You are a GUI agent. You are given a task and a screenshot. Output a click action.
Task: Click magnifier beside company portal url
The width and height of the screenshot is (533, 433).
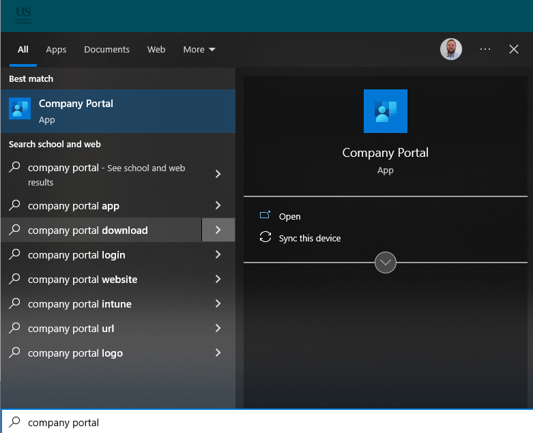[14, 328]
